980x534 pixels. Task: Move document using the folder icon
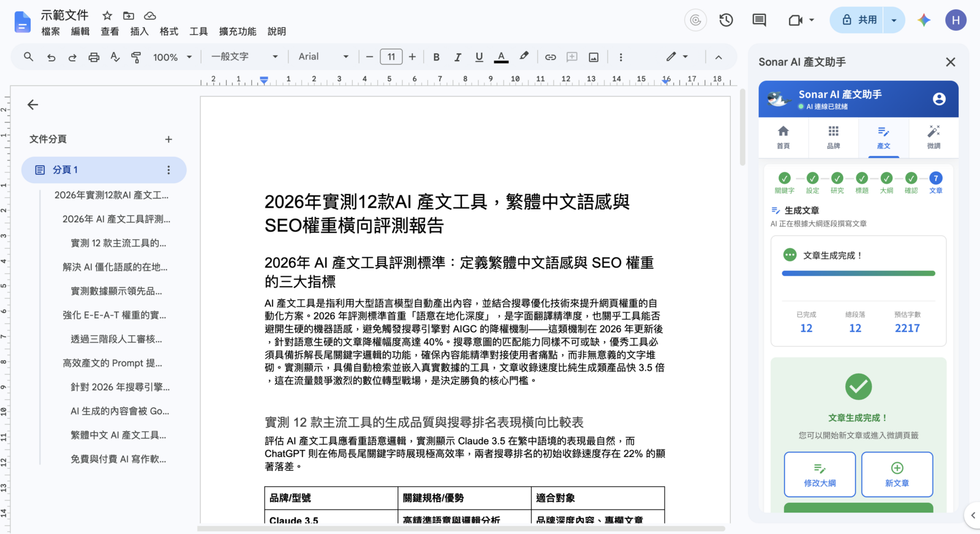[129, 15]
